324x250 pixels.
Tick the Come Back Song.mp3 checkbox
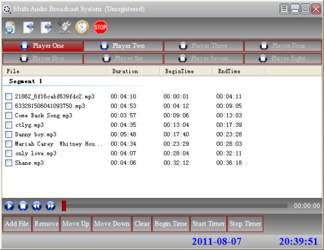8,115
